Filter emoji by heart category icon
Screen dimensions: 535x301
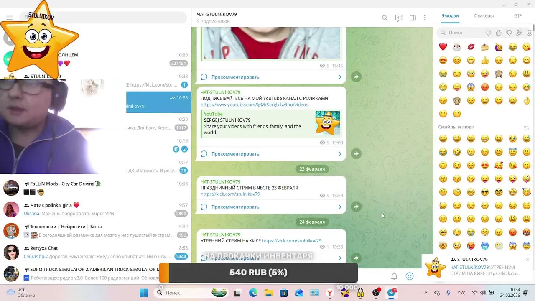click(488, 33)
